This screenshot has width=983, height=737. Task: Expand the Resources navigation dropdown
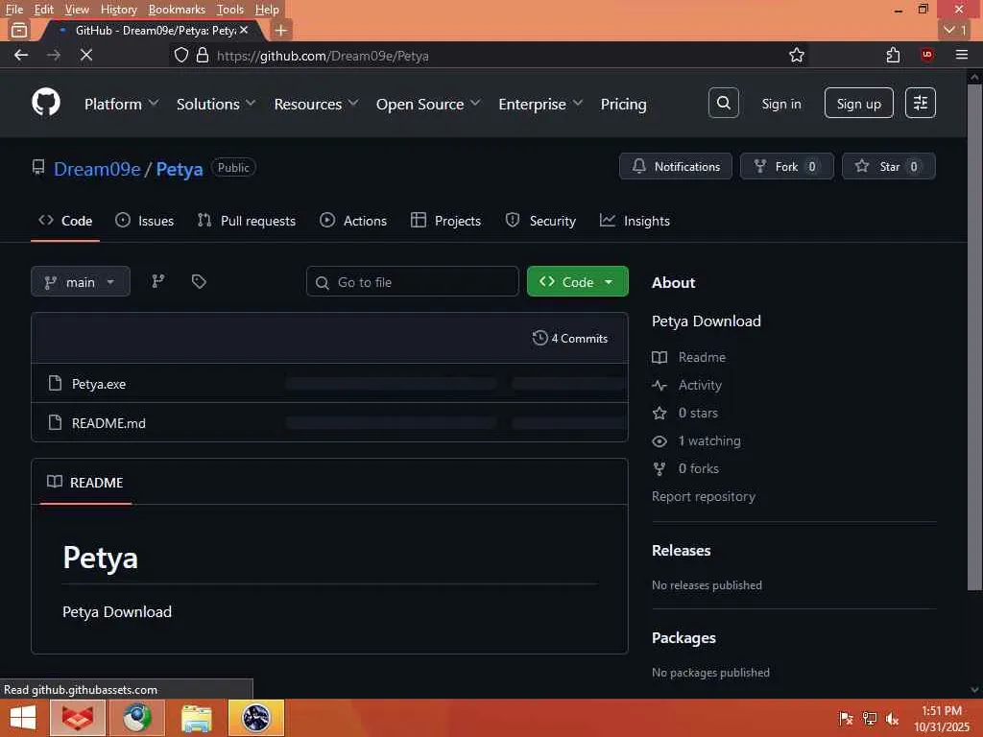(316, 104)
